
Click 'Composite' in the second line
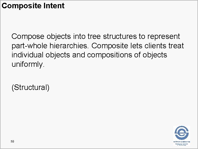110,46
